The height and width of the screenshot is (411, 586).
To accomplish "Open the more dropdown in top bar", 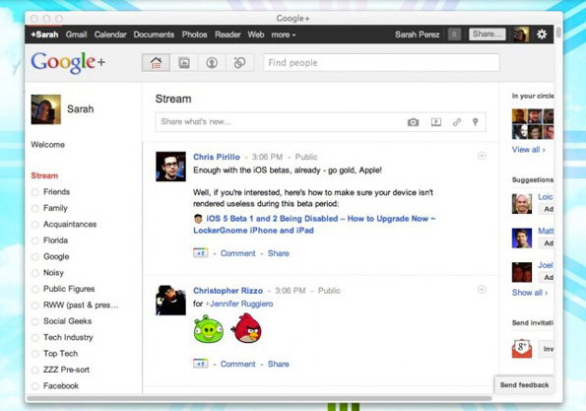I will pyautogui.click(x=284, y=34).
